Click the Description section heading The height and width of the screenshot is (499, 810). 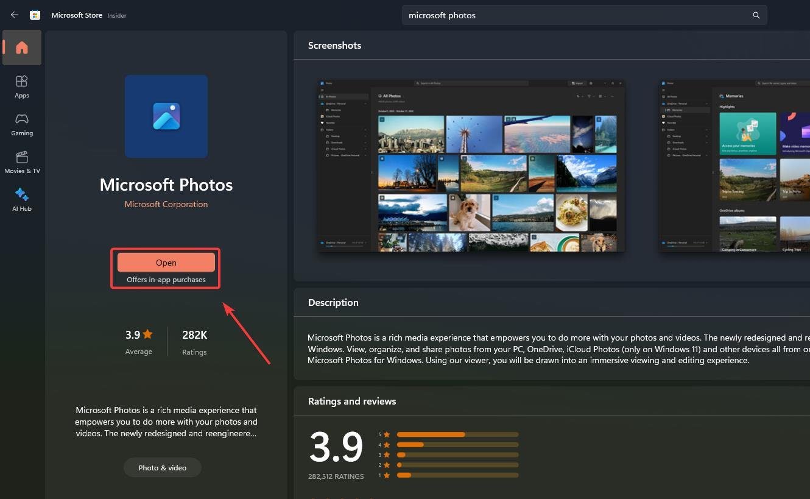pyautogui.click(x=333, y=302)
